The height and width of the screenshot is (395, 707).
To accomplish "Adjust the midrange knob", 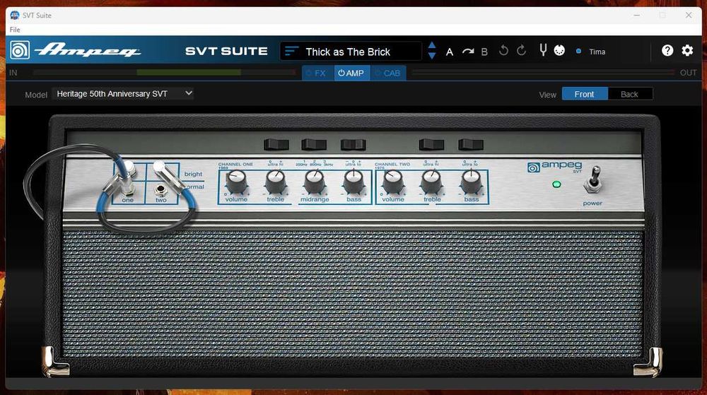I will coord(315,182).
